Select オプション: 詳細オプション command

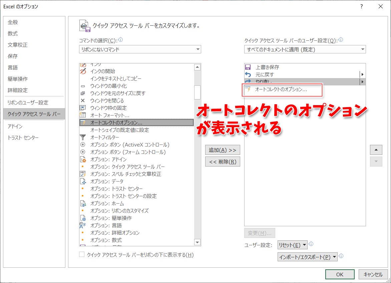(136, 233)
